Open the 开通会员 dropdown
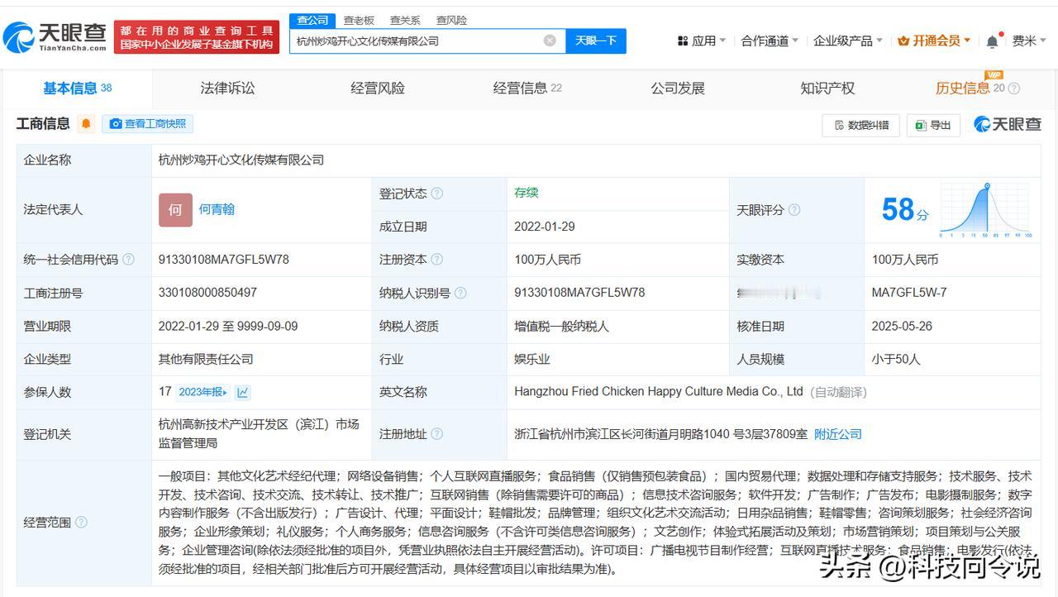 (934, 41)
